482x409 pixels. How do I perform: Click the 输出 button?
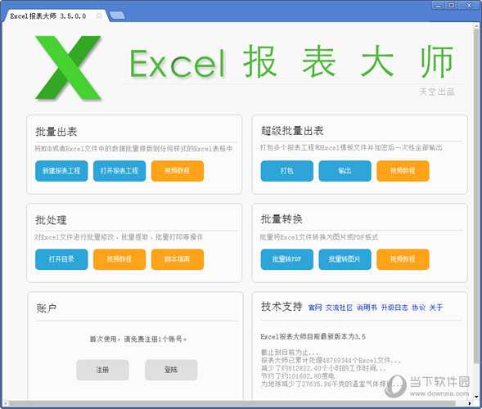345,171
